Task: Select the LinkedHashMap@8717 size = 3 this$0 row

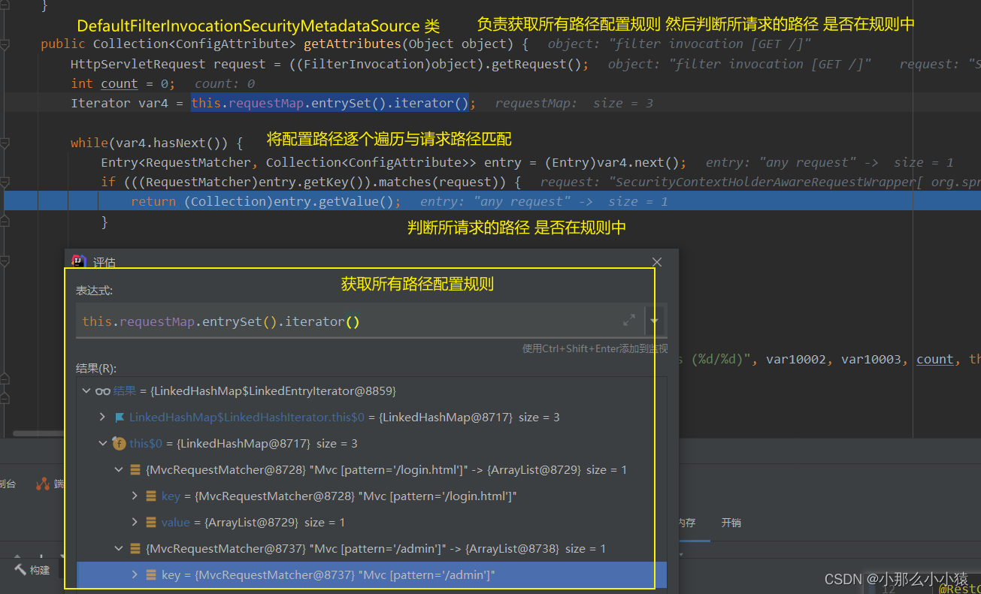Action: pos(371,443)
